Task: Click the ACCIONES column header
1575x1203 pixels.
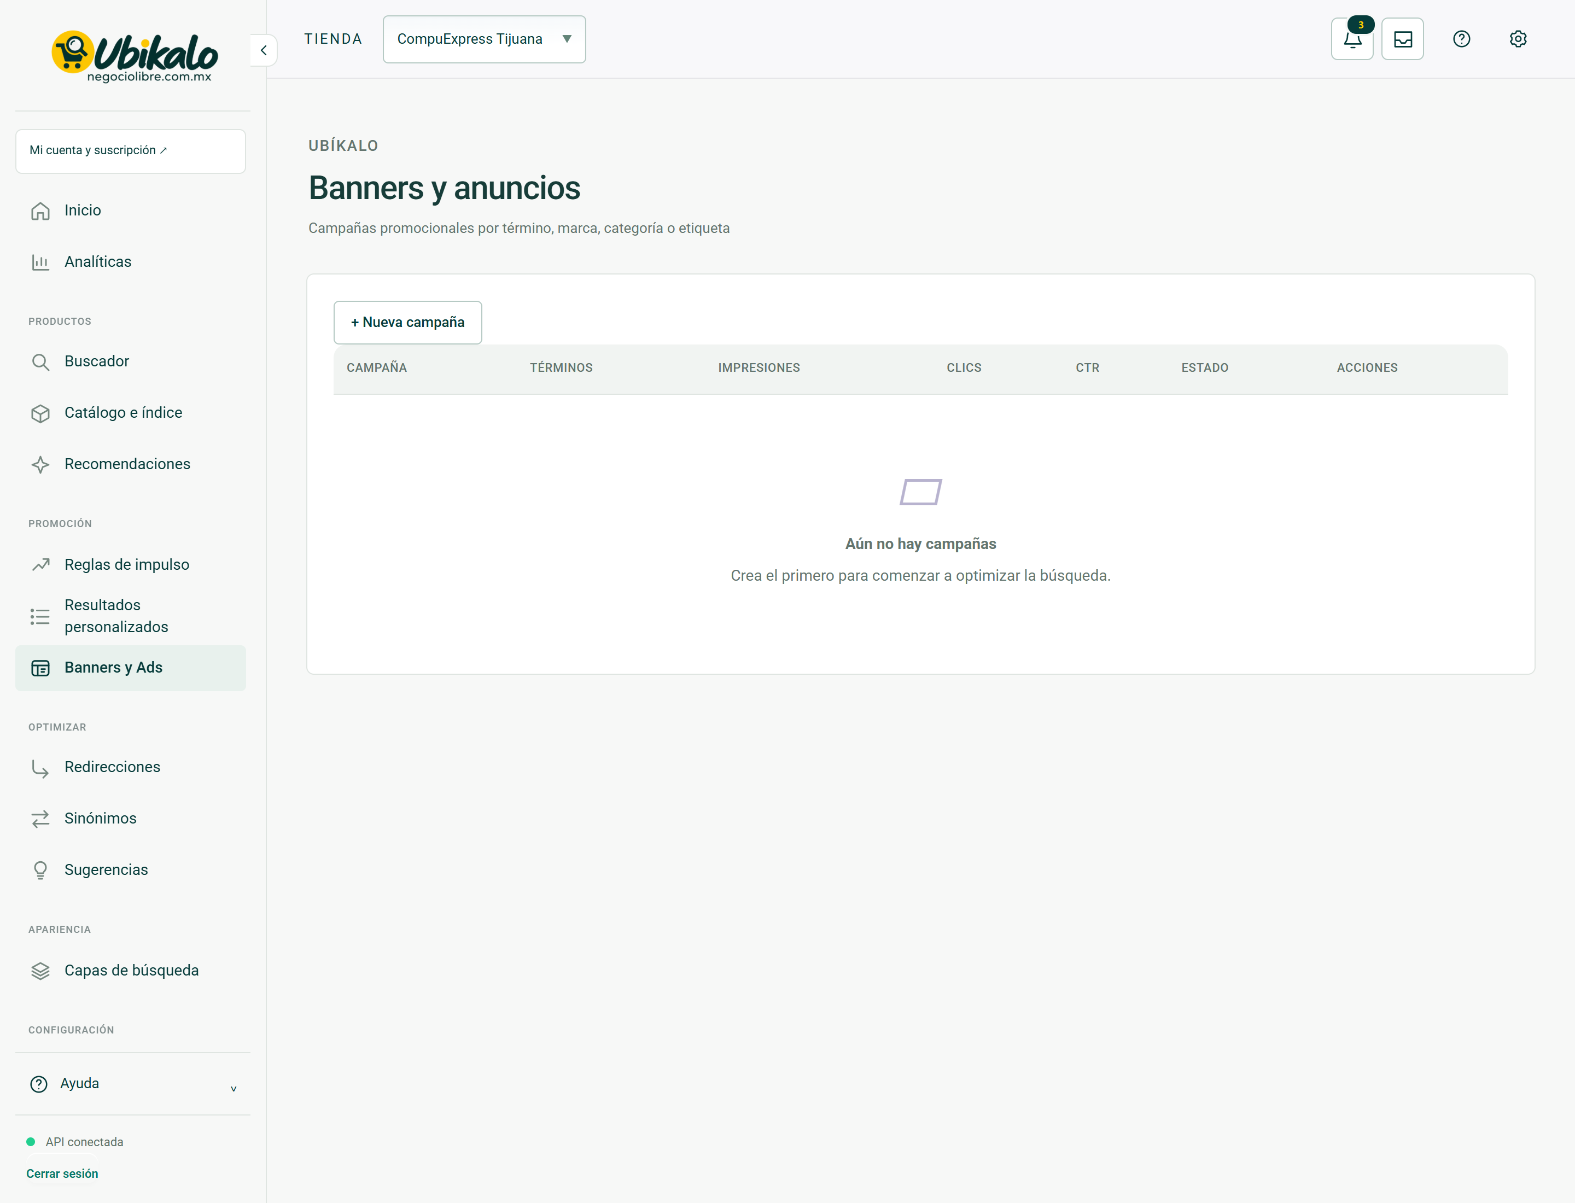Action: pos(1367,368)
